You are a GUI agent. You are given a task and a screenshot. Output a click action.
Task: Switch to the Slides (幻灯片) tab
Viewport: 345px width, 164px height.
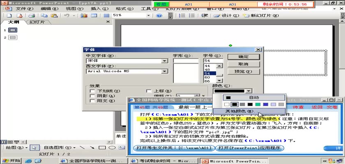[37, 22]
